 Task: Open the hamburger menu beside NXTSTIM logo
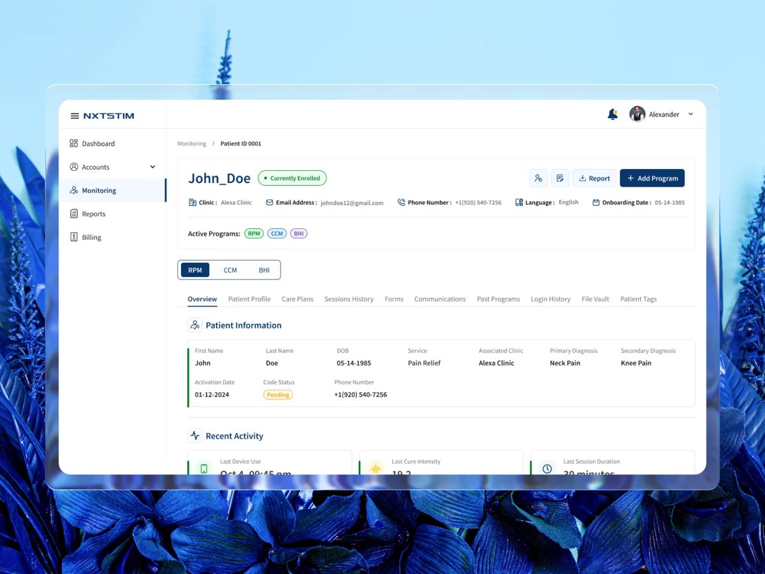(x=75, y=116)
